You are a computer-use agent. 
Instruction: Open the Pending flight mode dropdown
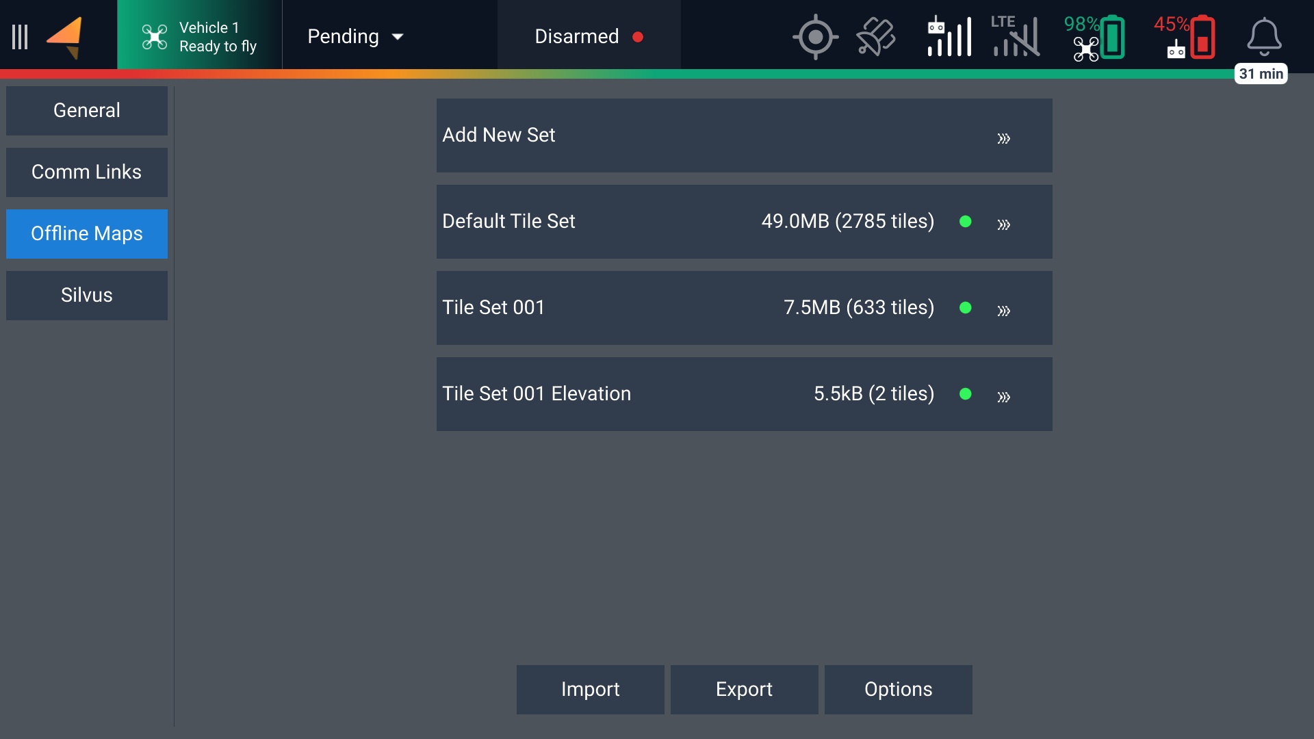[x=355, y=37]
